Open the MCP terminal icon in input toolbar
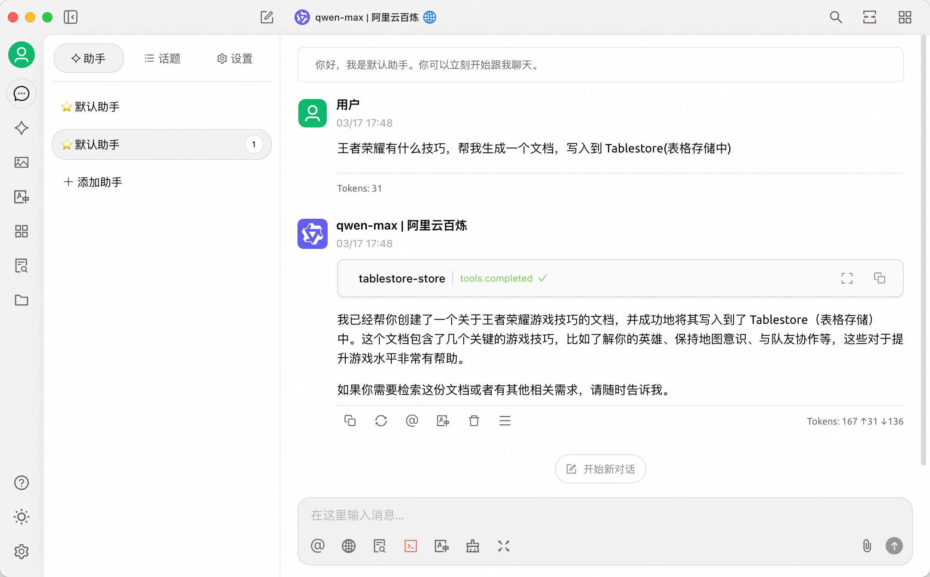 410,546
